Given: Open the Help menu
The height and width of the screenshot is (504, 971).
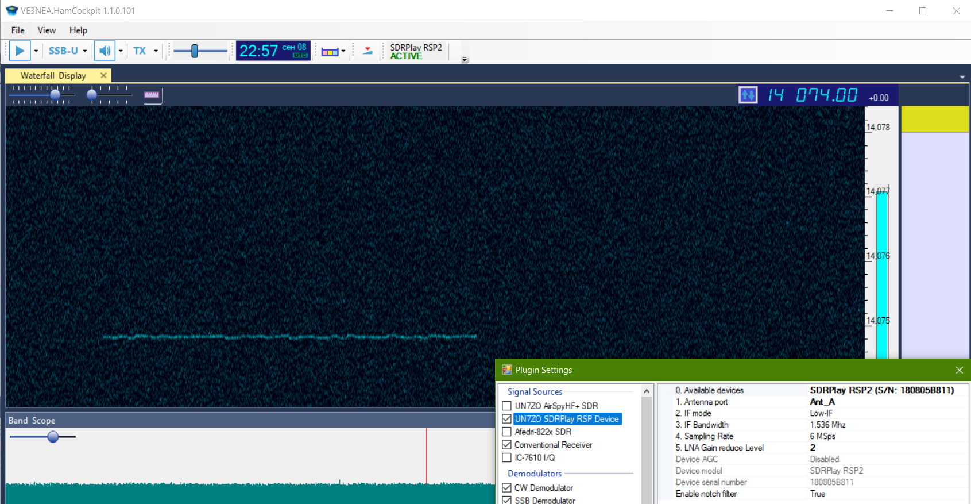Looking at the screenshot, I should [78, 30].
